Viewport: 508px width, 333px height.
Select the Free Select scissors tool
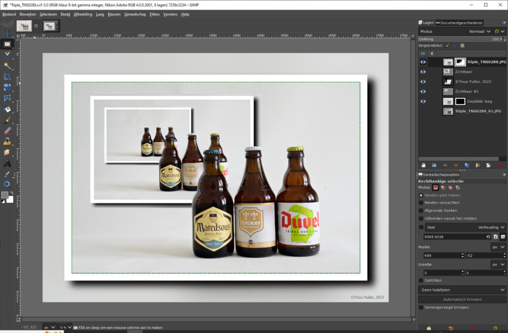(7, 55)
